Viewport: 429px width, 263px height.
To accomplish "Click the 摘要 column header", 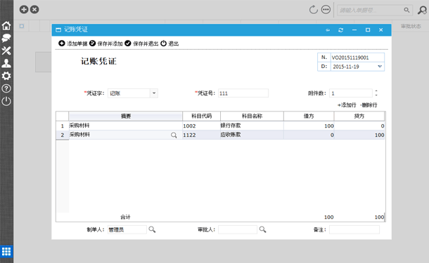I will point(126,116).
